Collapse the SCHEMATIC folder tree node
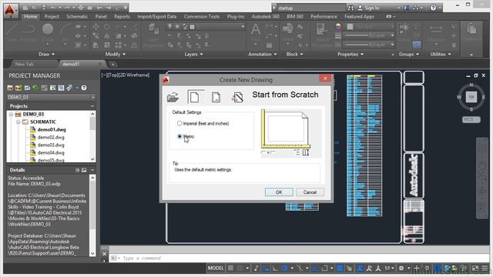This screenshot has height=277, width=493. (x=18, y=122)
